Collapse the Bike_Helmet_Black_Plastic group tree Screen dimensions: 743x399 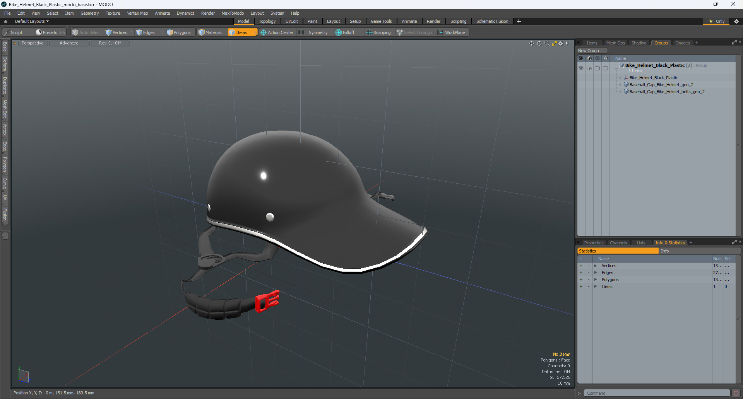point(616,68)
